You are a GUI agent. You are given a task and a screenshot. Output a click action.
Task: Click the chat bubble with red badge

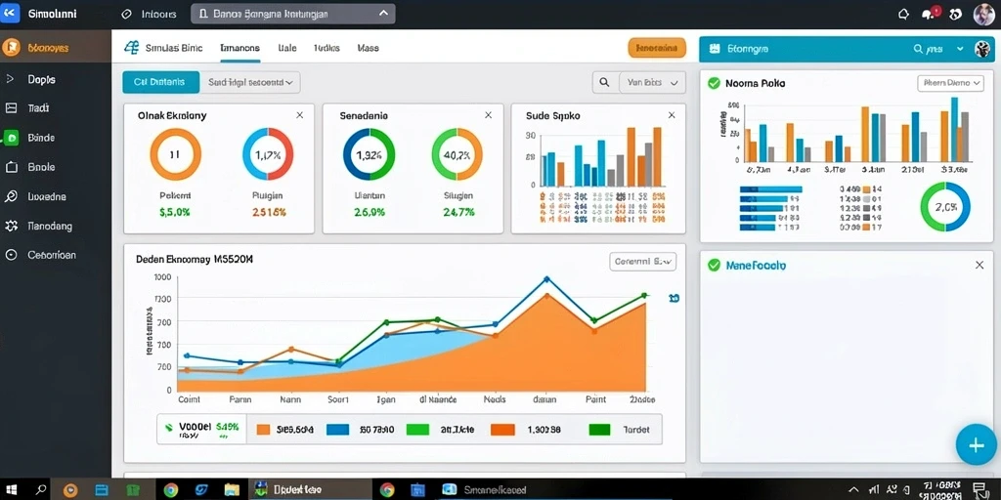click(931, 14)
